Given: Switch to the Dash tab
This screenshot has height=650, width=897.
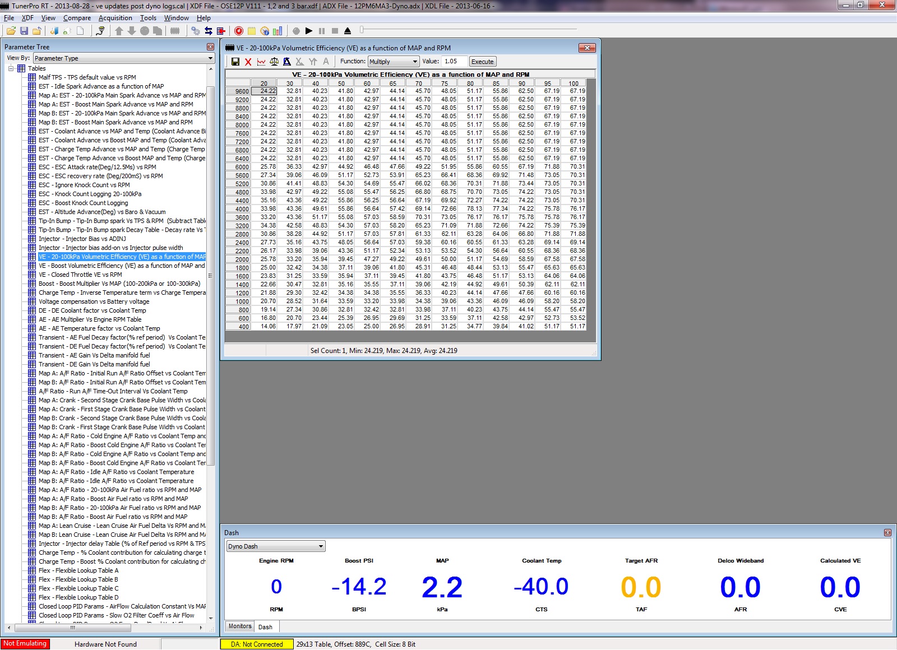Looking at the screenshot, I should pos(266,627).
